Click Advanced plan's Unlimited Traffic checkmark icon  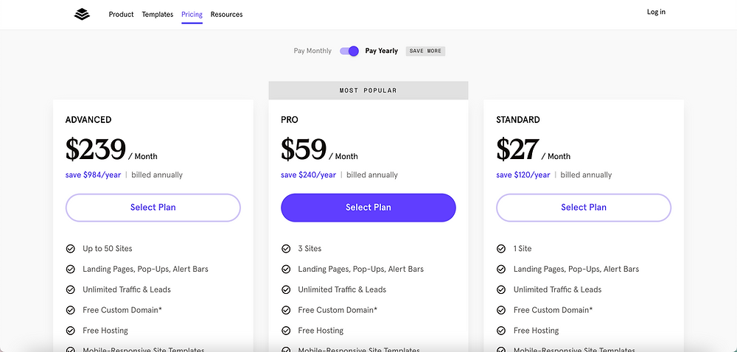(71, 289)
